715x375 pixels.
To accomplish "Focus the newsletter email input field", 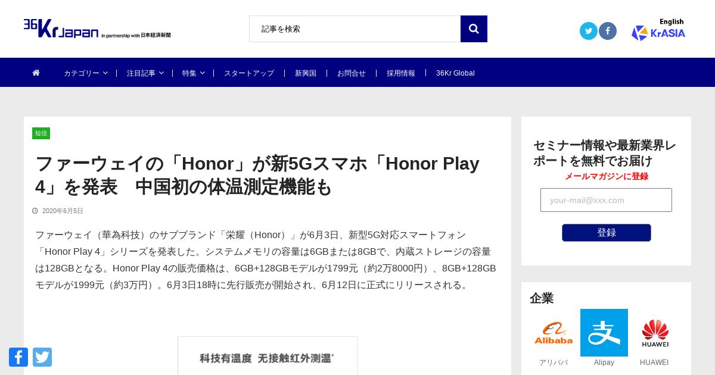I will pyautogui.click(x=606, y=200).
